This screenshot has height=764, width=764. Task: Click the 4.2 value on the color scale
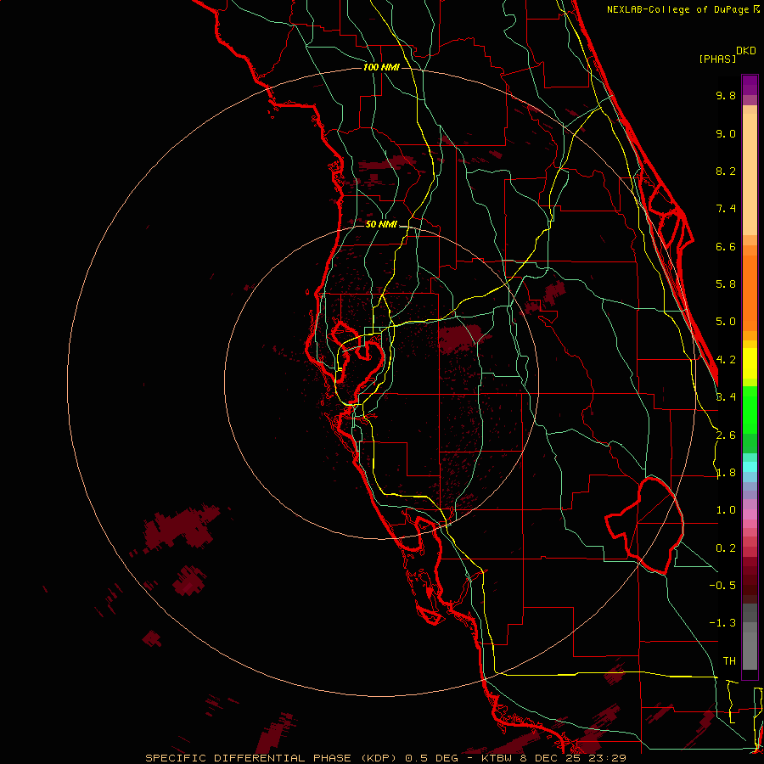coord(726,360)
